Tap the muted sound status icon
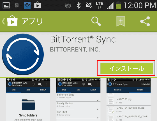 [89, 5]
